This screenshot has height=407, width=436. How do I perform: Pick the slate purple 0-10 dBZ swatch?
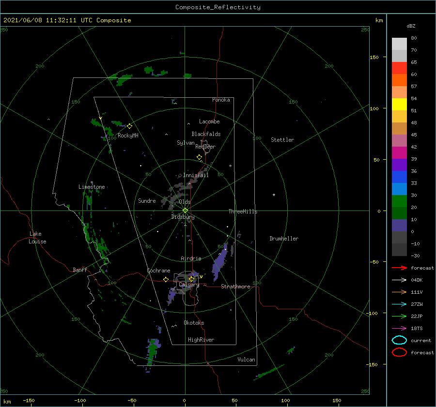[x=399, y=225]
